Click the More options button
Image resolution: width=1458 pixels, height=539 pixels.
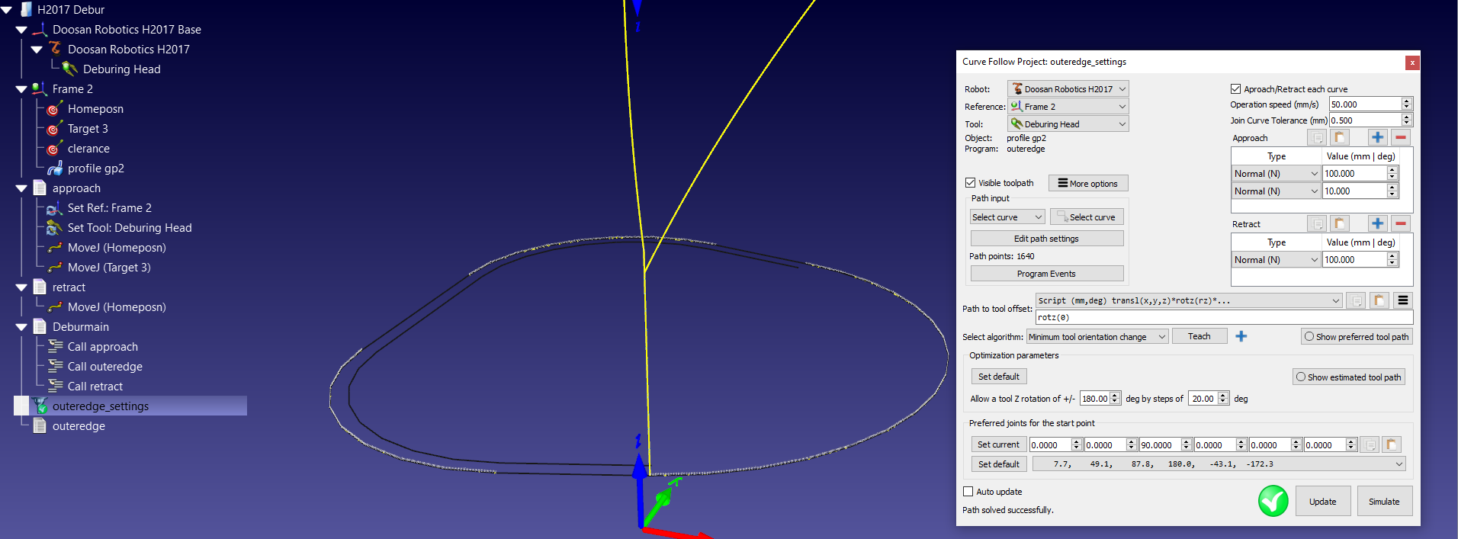point(1088,183)
